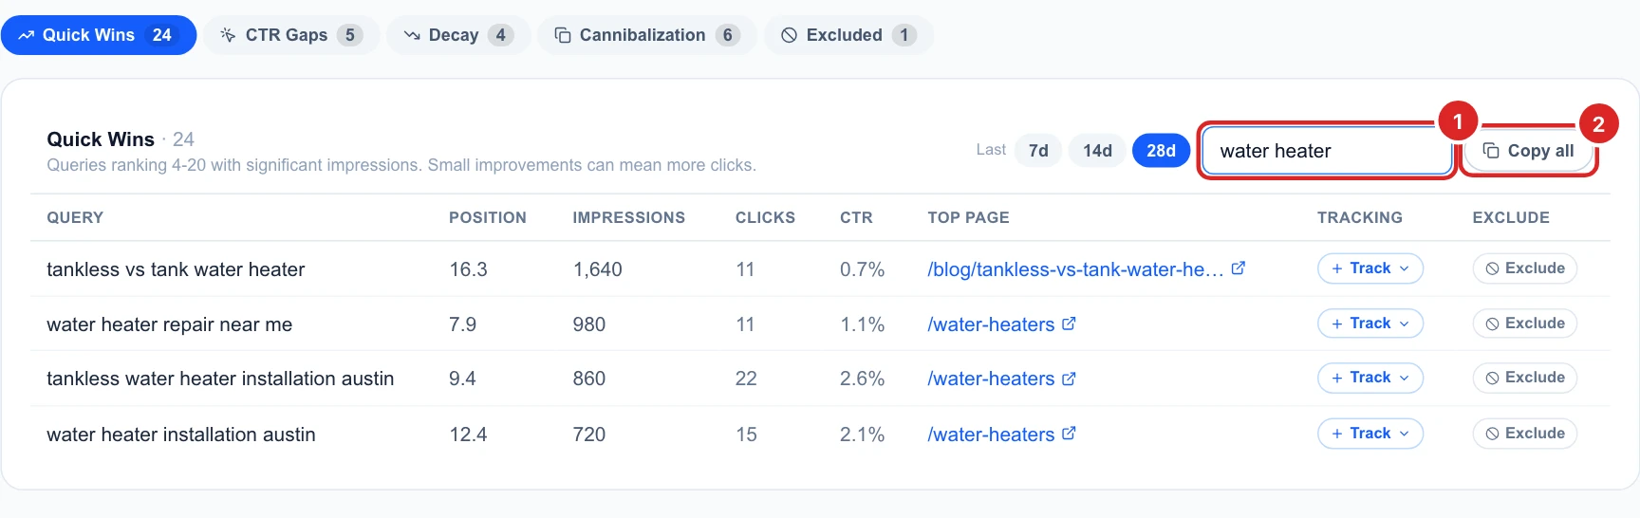This screenshot has height=518, width=1640.
Task: Select the 28d time range
Action: click(x=1161, y=151)
